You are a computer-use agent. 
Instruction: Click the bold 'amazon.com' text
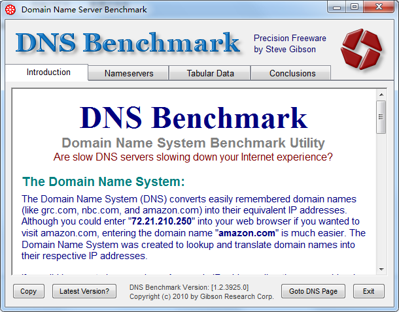247,233
